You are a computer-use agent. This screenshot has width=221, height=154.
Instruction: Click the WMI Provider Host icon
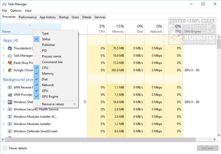pos(9,95)
